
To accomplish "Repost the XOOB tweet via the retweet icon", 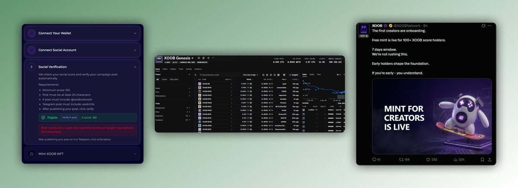I will 401,159.
